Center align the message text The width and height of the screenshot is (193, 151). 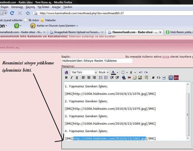89,78
